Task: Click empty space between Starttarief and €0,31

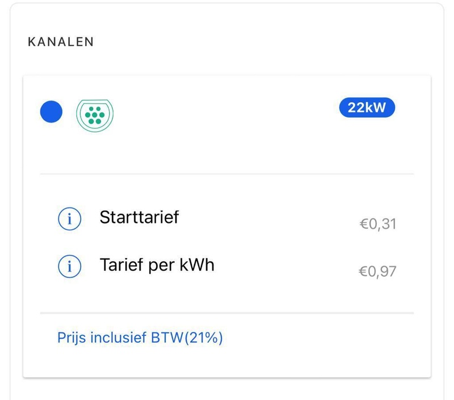Action: coord(267,220)
